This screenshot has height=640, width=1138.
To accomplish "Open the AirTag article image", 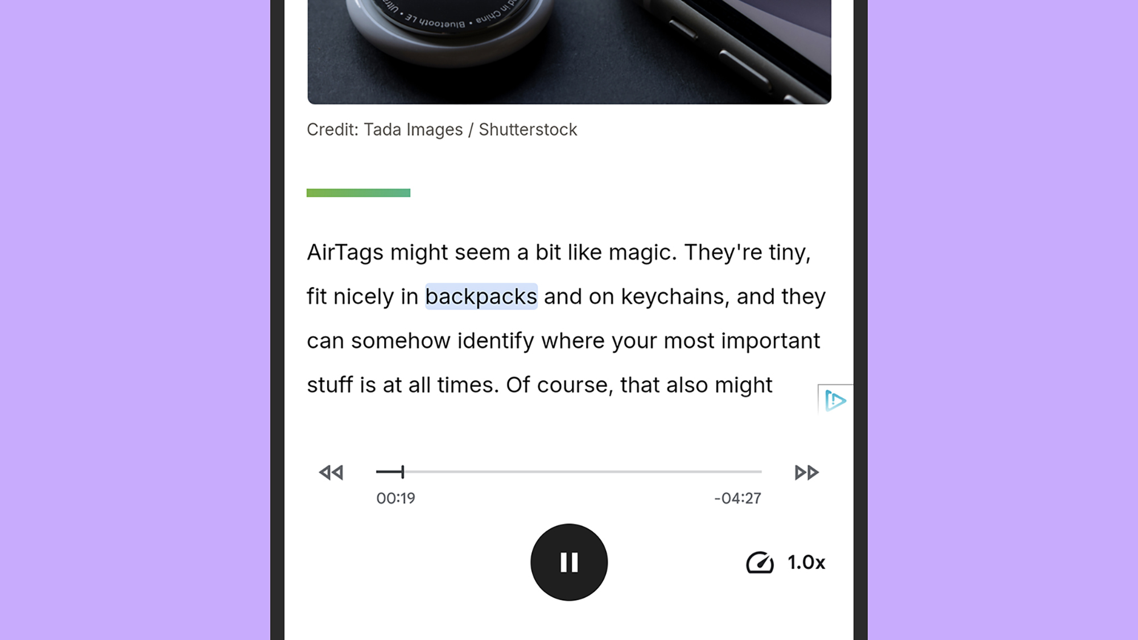I will (569, 52).
